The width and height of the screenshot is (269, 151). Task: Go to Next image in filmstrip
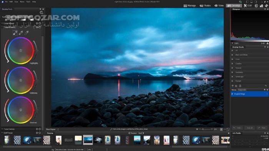(x=141, y=133)
